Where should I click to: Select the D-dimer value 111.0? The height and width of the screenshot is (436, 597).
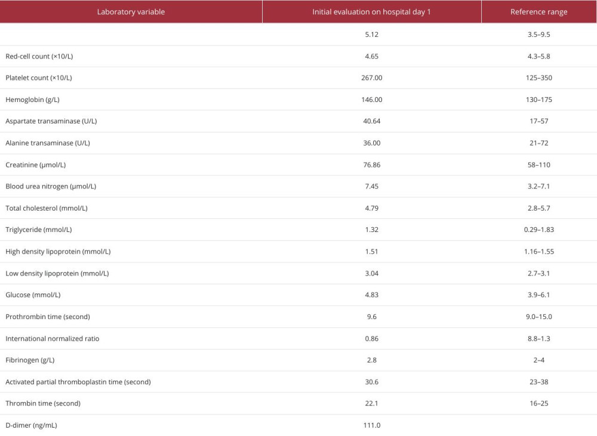(x=371, y=425)
